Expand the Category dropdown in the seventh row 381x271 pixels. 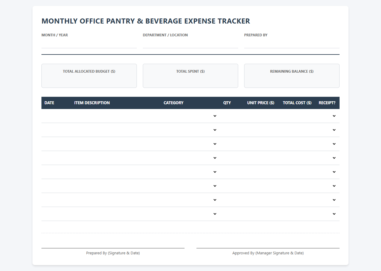point(190,200)
